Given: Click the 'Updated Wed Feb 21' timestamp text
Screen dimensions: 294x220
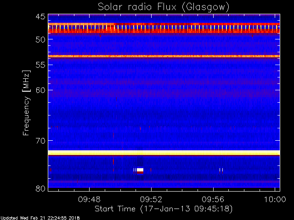Looking at the screenshot, I should click(x=40, y=218).
